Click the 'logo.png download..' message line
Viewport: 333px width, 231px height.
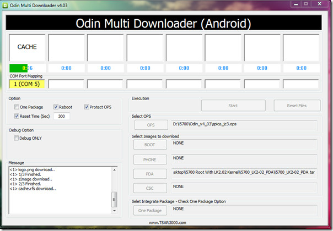coord(32,170)
